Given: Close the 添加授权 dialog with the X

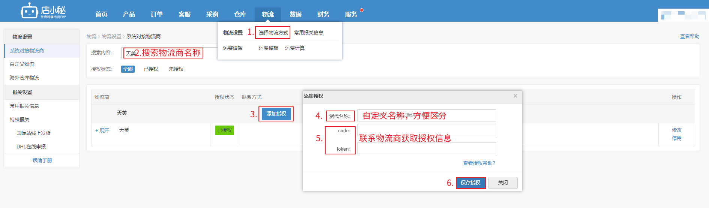Looking at the screenshot, I should (x=515, y=96).
